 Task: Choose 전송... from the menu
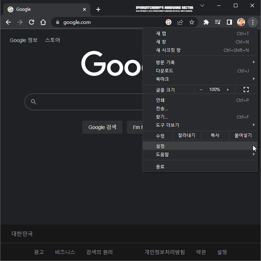(x=200, y=108)
